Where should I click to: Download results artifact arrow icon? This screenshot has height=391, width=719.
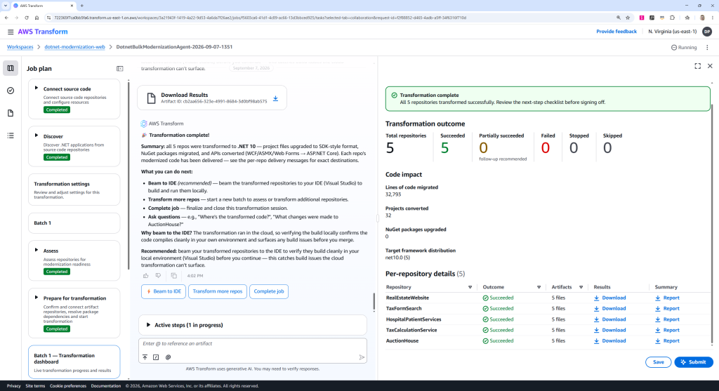pos(275,98)
